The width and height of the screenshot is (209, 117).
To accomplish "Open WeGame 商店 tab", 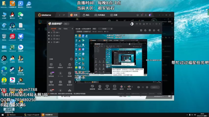I will tap(86, 15).
